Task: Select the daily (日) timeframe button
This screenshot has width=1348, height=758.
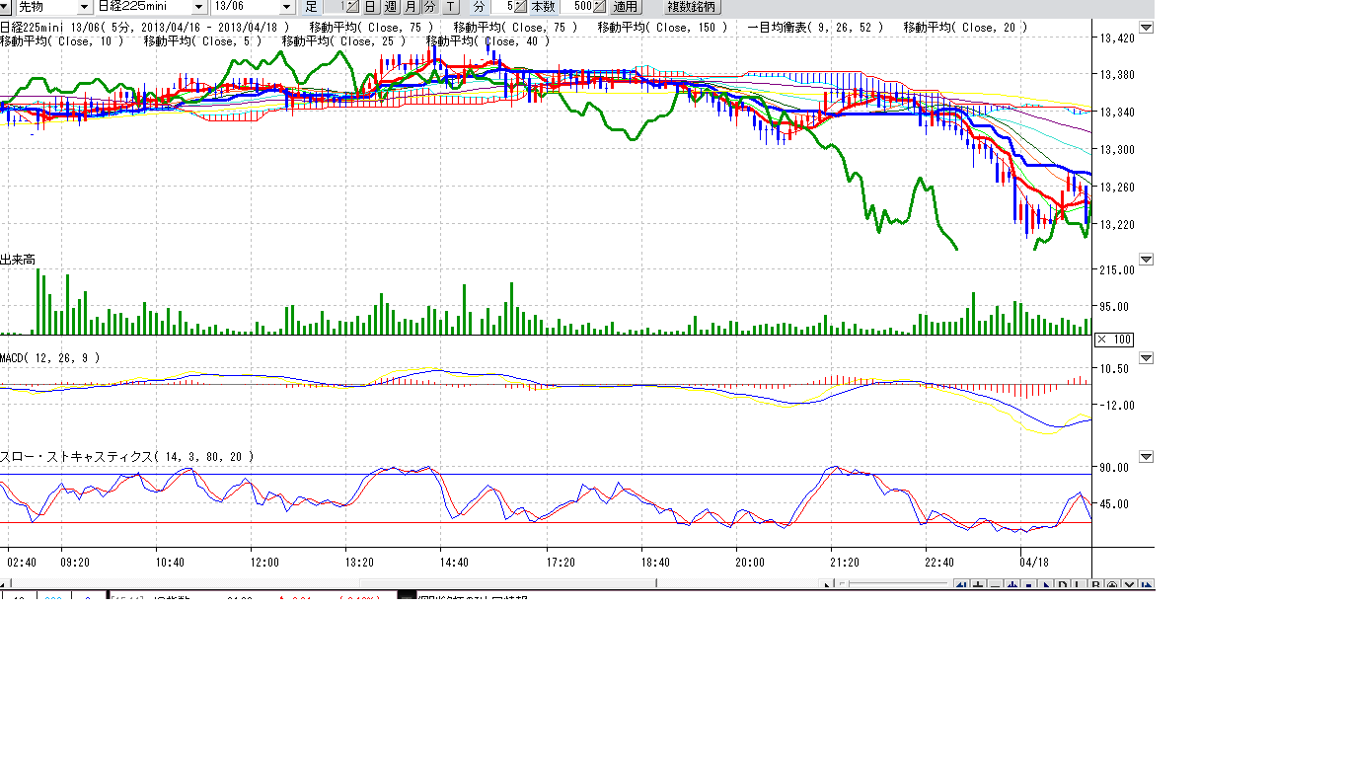Action: tap(371, 7)
